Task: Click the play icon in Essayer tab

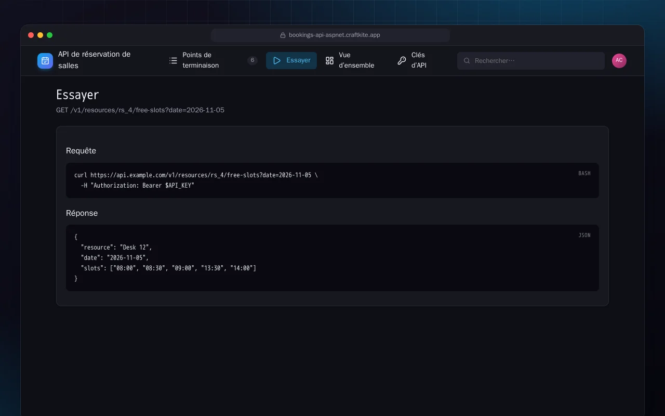Action: pyautogui.click(x=277, y=61)
